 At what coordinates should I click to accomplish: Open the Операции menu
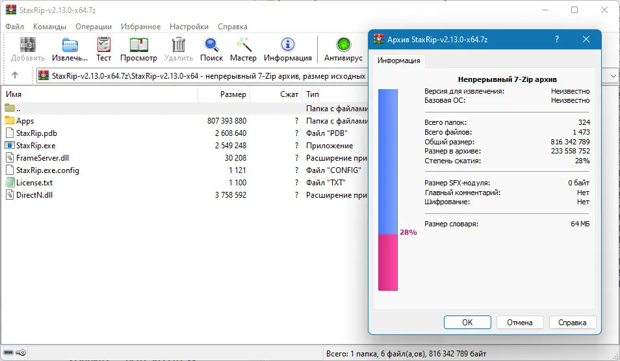94,27
